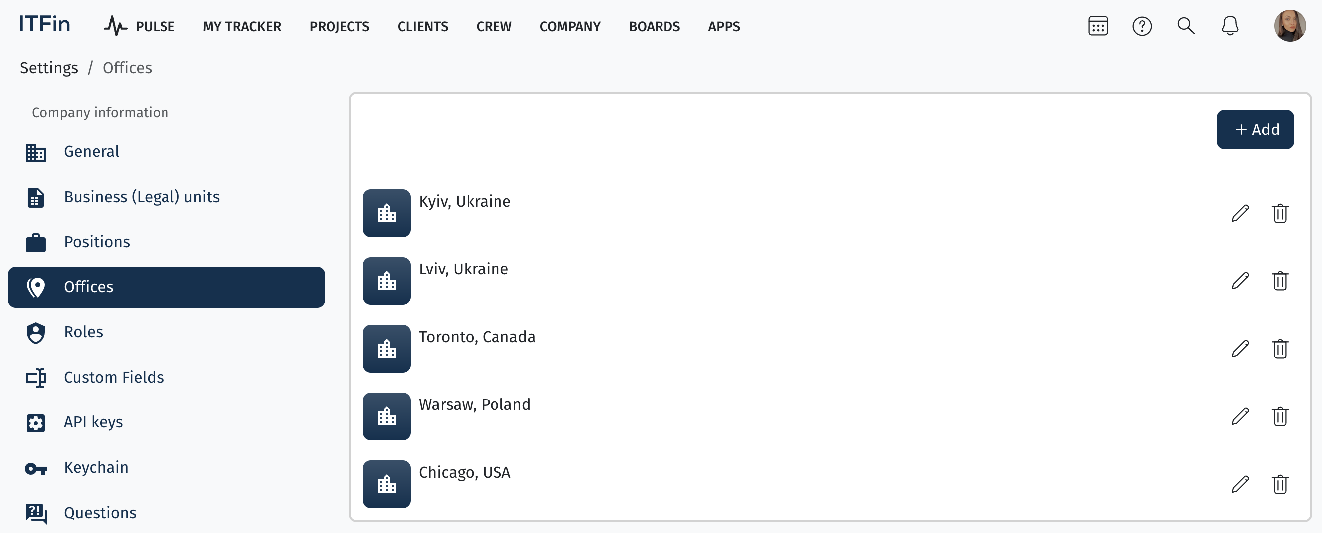Click the Lviv office building icon
1322x533 pixels.
(x=386, y=280)
